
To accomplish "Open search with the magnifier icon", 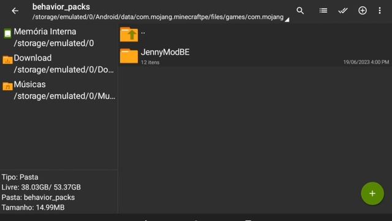I will coord(300,10).
